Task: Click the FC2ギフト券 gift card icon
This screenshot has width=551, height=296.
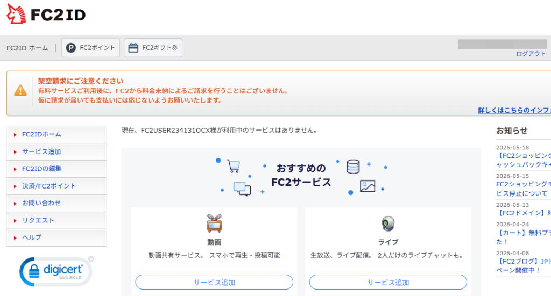Action: (133, 48)
